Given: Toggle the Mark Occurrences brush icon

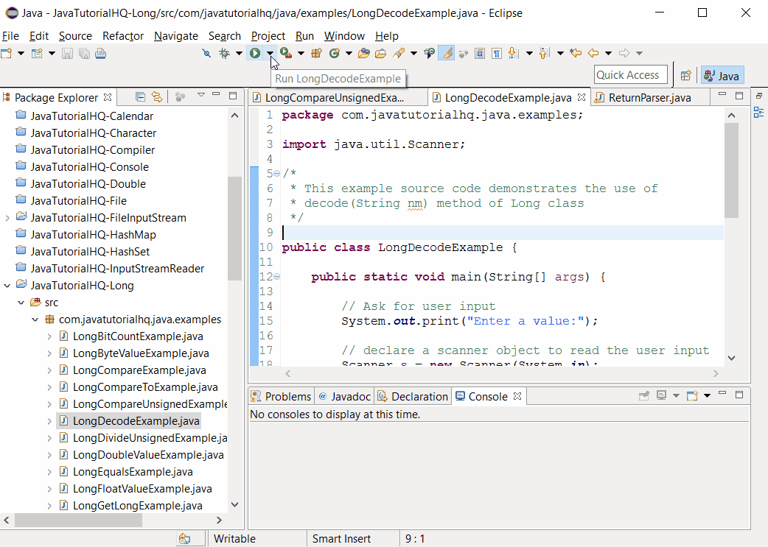Looking at the screenshot, I should [445, 53].
